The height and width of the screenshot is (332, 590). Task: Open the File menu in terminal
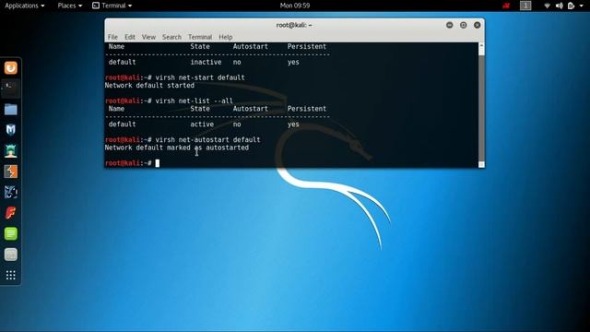[x=112, y=37]
